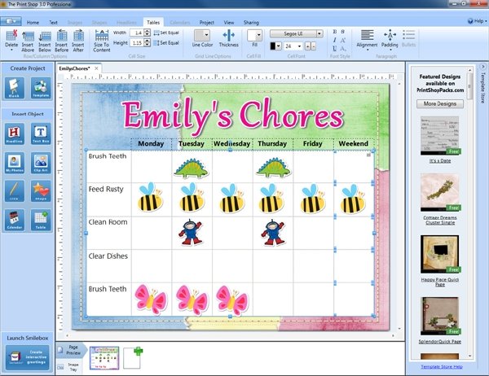Click Set Equal next to Height
Image resolution: width=489 pixels, height=376 pixels.
[166, 42]
